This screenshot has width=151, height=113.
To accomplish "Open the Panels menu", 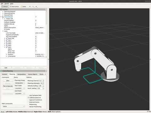I will 7,4.
